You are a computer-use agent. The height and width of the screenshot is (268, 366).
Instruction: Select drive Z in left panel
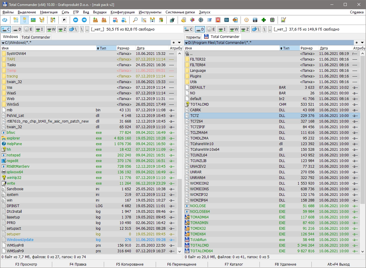tap(62, 29)
